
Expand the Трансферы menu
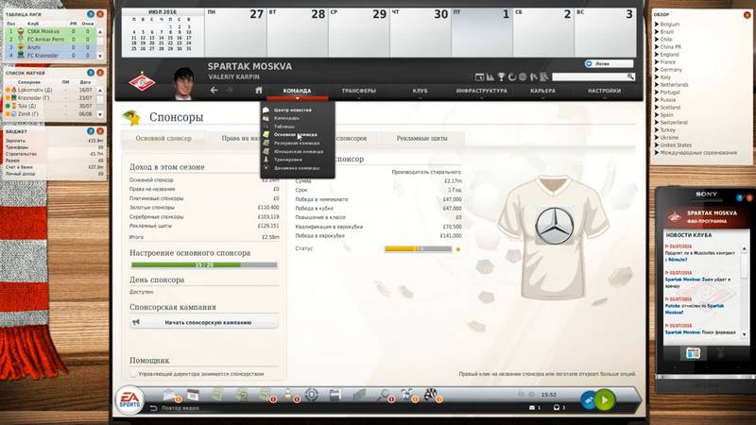[359, 91]
